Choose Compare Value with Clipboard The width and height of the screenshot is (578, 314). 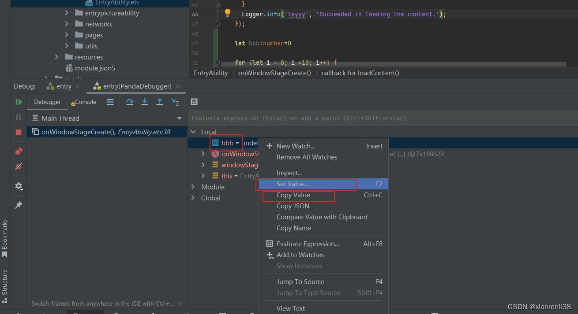(x=323, y=217)
